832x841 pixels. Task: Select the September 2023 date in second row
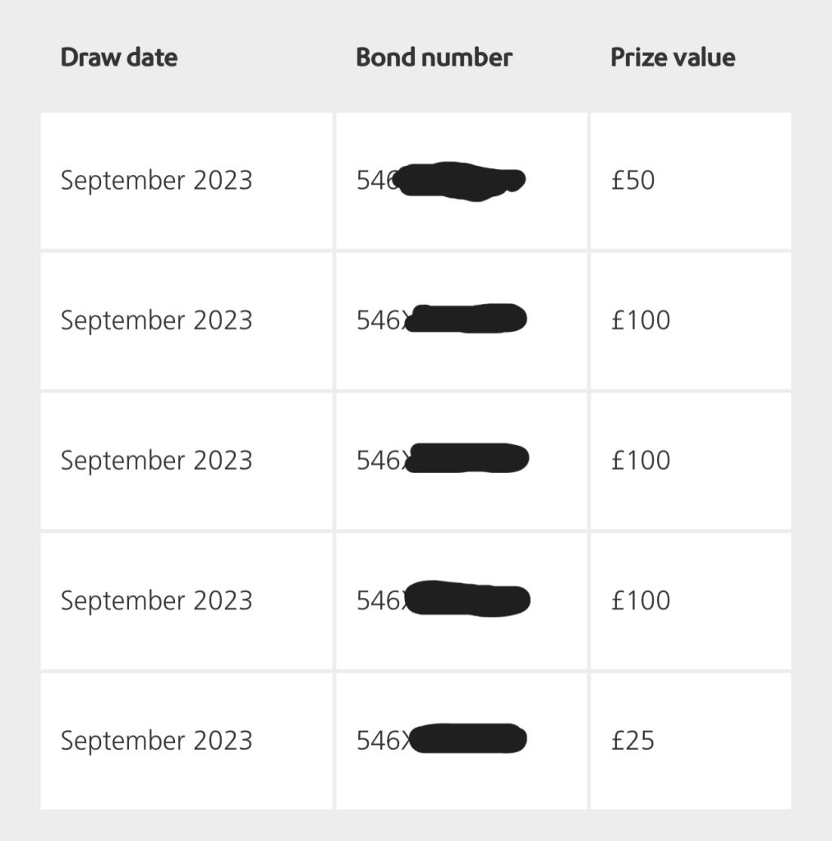click(156, 320)
